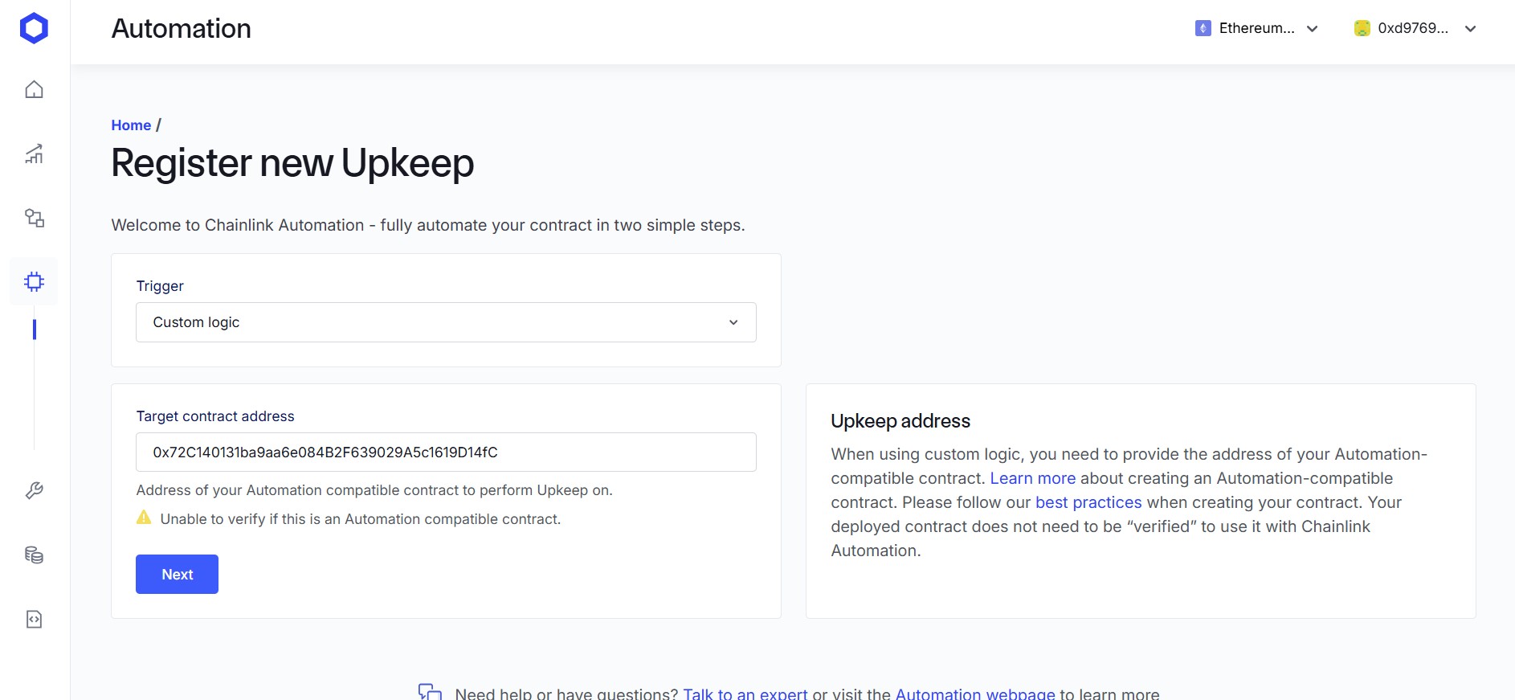Image resolution: width=1515 pixels, height=700 pixels.
Task: Expand the 0xd9769 wallet account dropdown
Action: [1415, 28]
